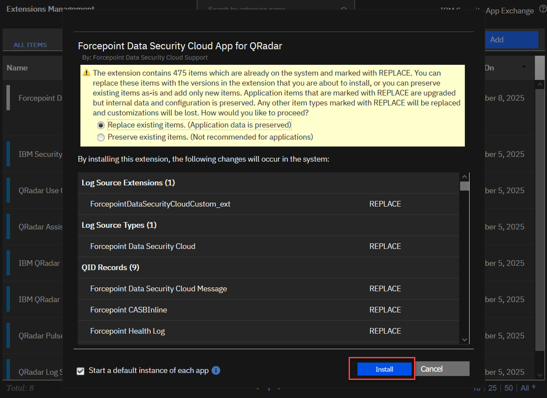Toggle Start a default instance checkbox
This screenshot has height=398, width=547.
point(80,371)
